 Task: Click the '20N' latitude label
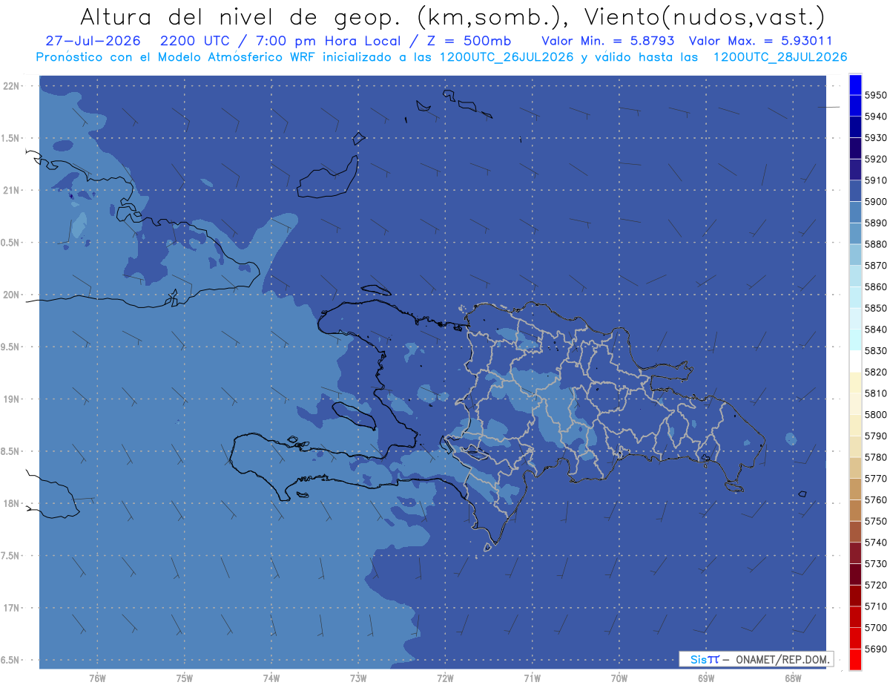(12, 295)
